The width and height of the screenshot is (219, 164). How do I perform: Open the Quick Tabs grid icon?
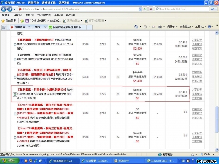[4, 27]
